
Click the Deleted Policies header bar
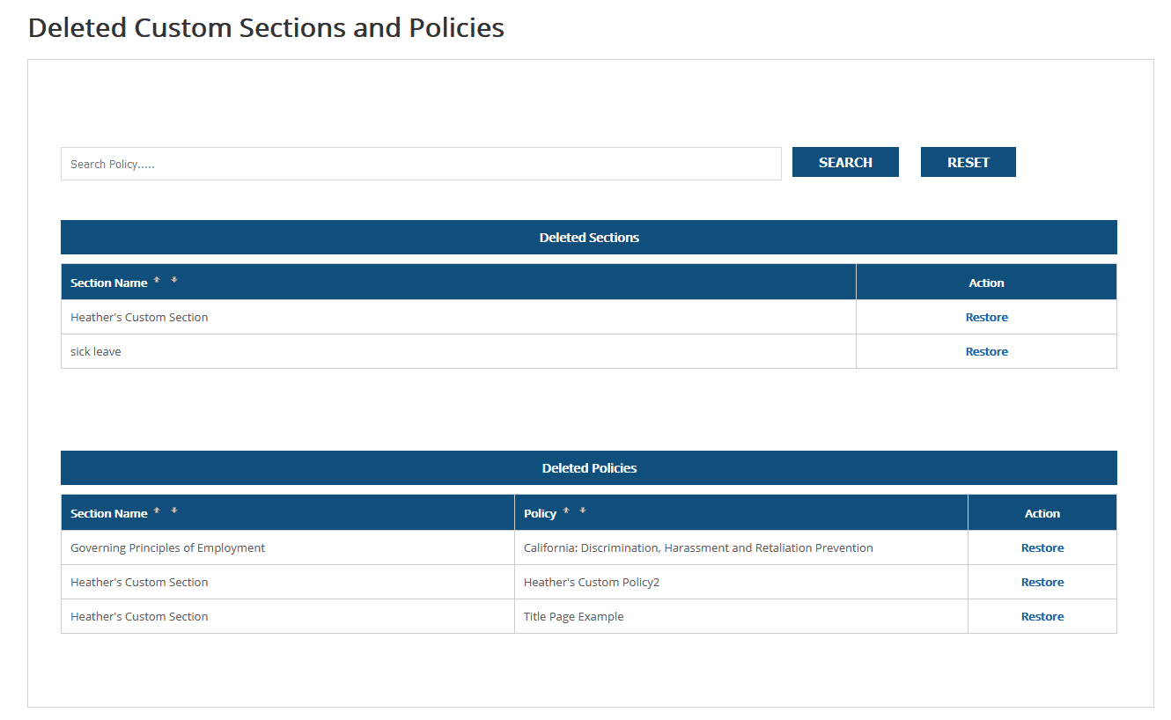pos(589,468)
